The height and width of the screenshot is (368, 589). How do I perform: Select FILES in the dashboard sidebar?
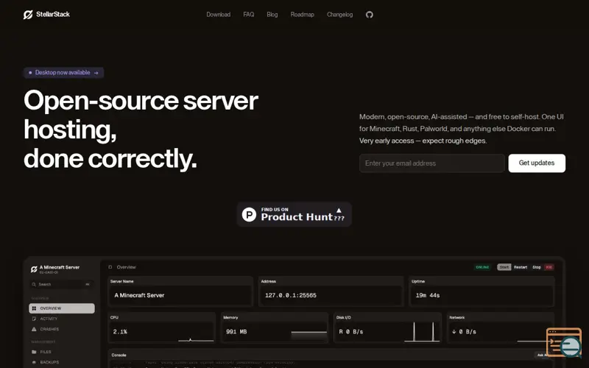tap(62, 352)
